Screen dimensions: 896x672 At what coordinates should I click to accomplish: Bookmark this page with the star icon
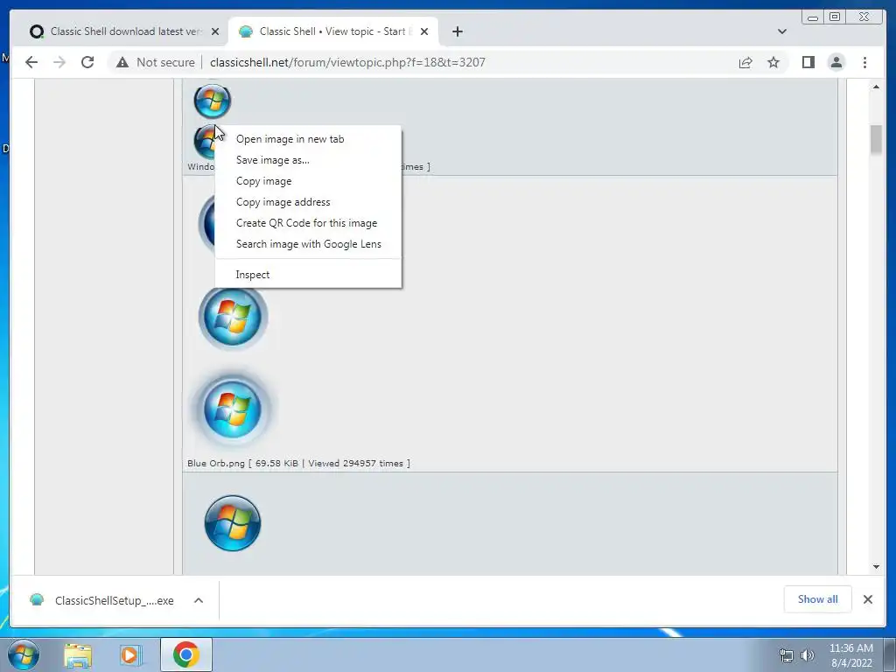[x=773, y=62]
